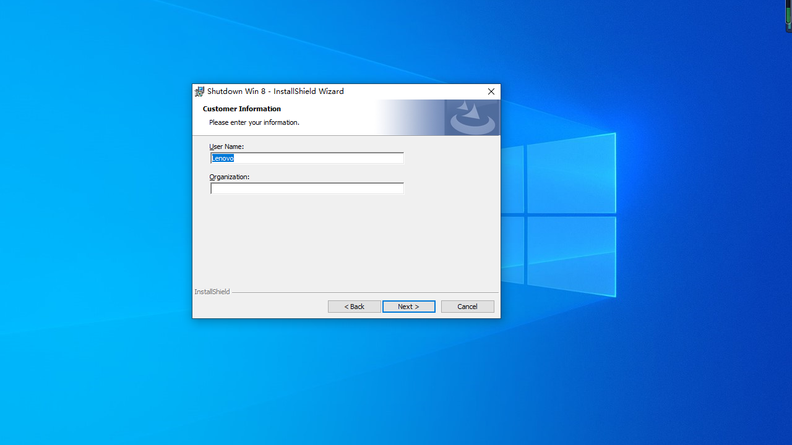This screenshot has height=445, width=792.
Task: Click the Organization text field
Action: tap(307, 189)
